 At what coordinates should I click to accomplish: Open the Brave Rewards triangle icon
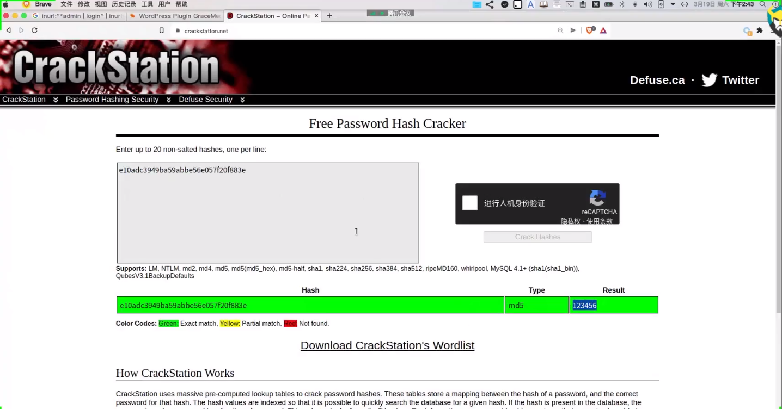pos(603,30)
